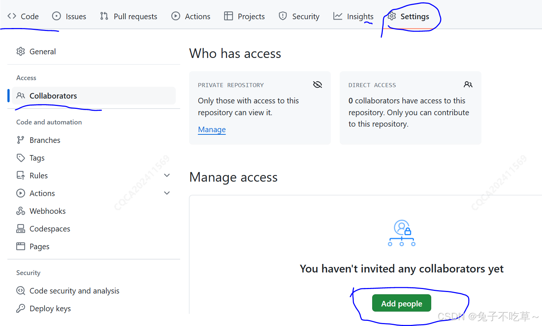
Task: Click the Insights graph icon
Action: 337,16
